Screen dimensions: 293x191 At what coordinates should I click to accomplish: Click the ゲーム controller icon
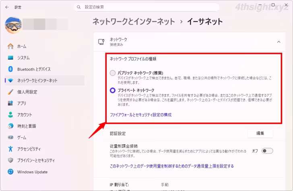click(10, 137)
